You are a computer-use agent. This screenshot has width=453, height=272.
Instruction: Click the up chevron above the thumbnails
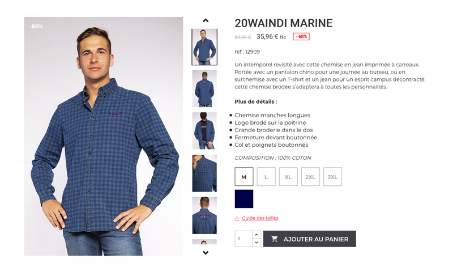[x=206, y=20]
